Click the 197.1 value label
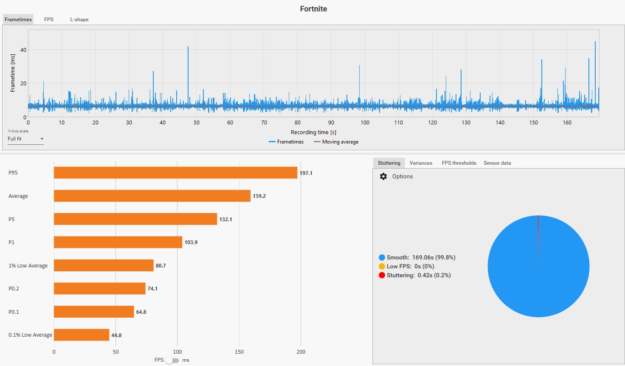 (x=306, y=173)
